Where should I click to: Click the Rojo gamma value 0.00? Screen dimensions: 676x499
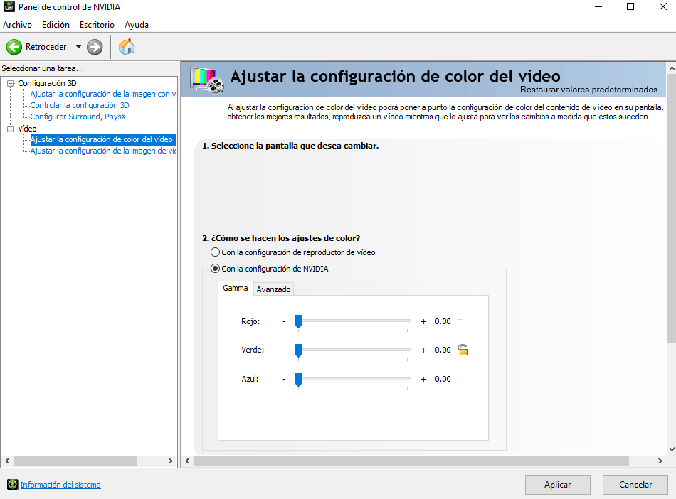pyautogui.click(x=443, y=321)
